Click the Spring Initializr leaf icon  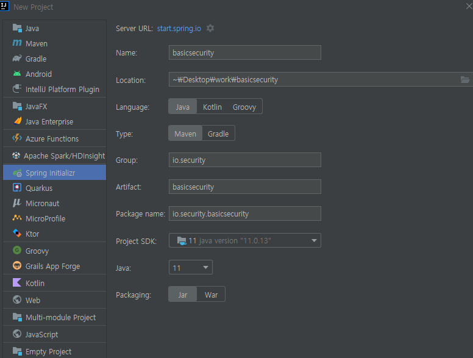click(17, 173)
